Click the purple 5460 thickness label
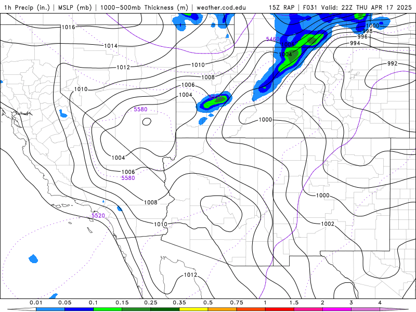Screen dimensions: 416x312 272,39
